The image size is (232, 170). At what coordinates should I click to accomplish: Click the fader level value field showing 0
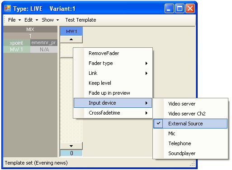point(71,153)
